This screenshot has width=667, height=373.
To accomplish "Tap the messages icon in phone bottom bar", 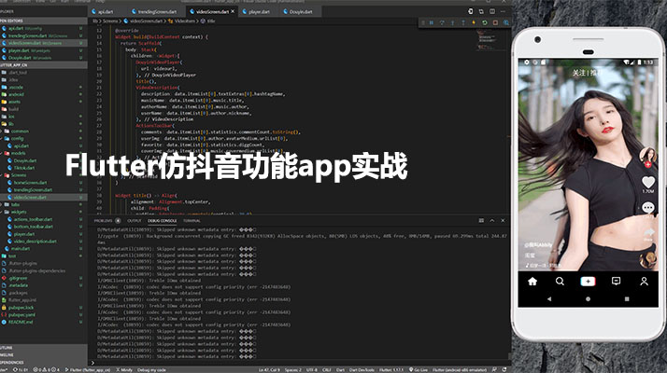I will click(x=616, y=282).
